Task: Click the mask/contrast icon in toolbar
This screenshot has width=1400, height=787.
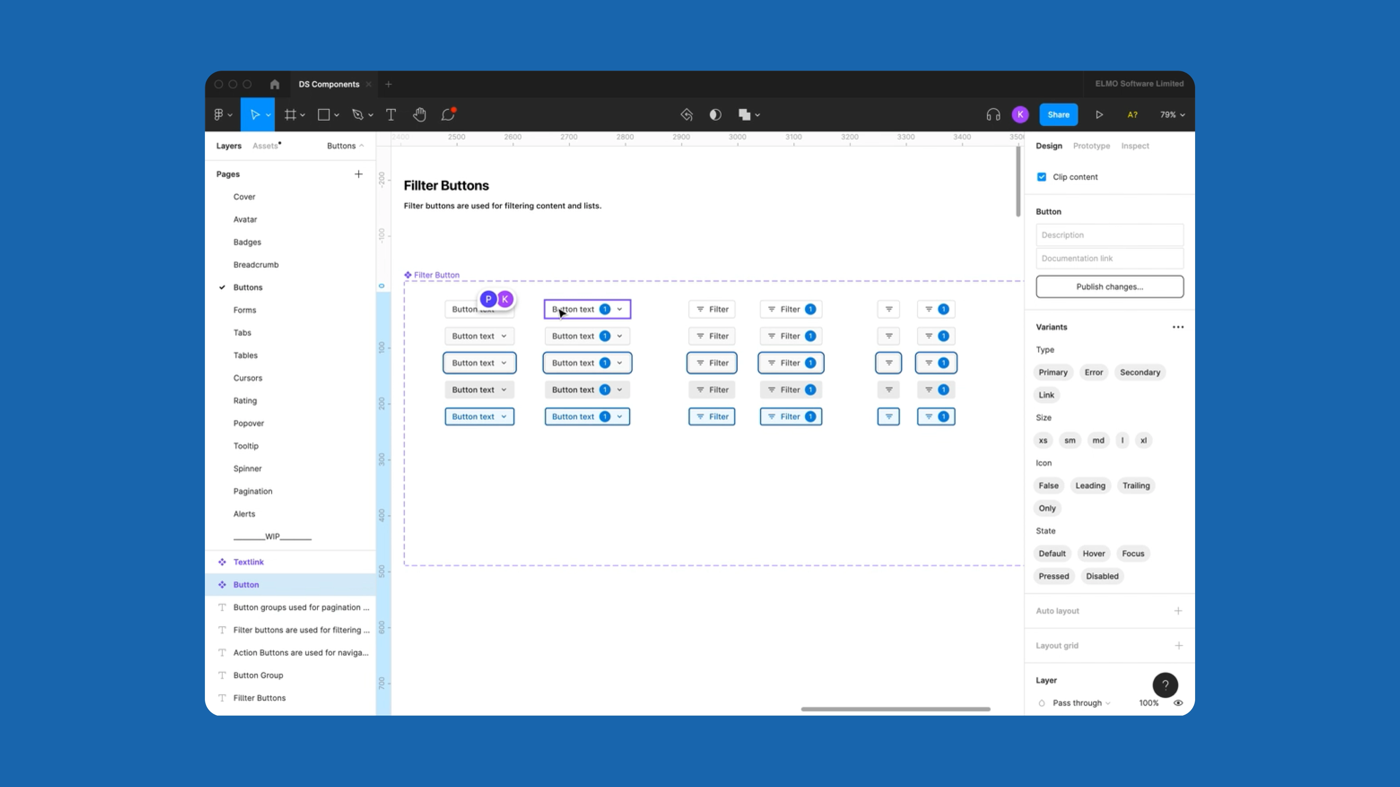Action: pyautogui.click(x=715, y=115)
